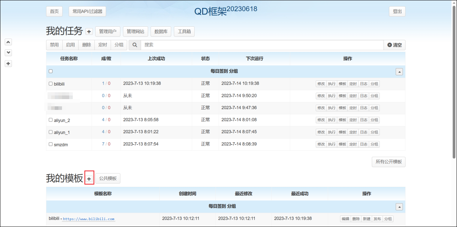Click the page vertical scrollbar
This screenshot has height=227, width=457.
click(454, 83)
